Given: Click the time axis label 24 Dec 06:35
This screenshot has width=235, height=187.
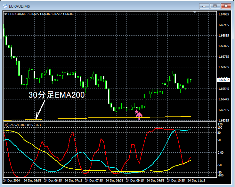Looking at the screenshot, I should (53, 180).
